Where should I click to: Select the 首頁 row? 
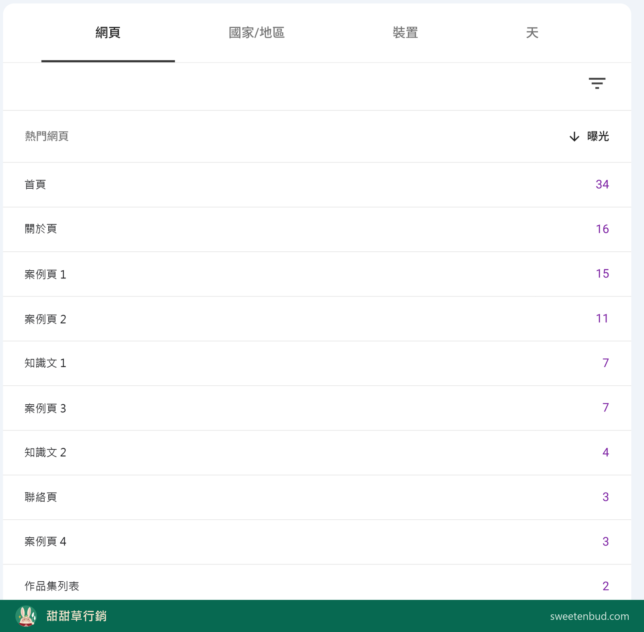click(x=317, y=185)
